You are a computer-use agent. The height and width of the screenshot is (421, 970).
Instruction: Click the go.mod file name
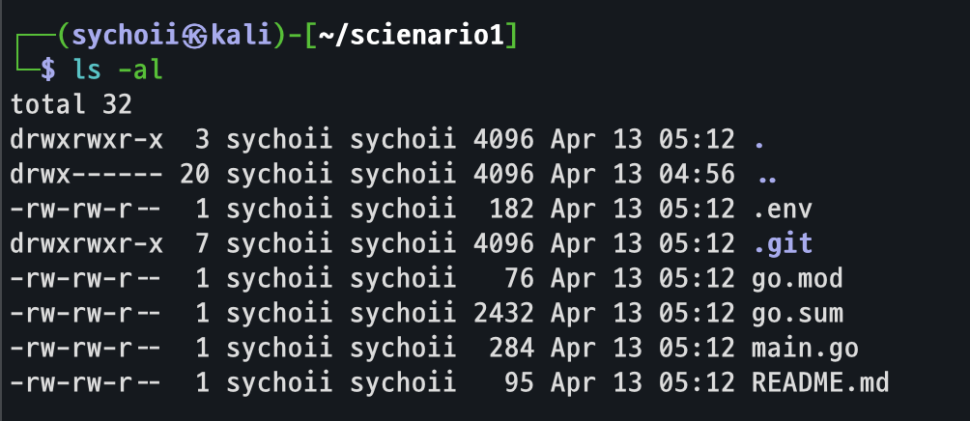[x=797, y=279]
